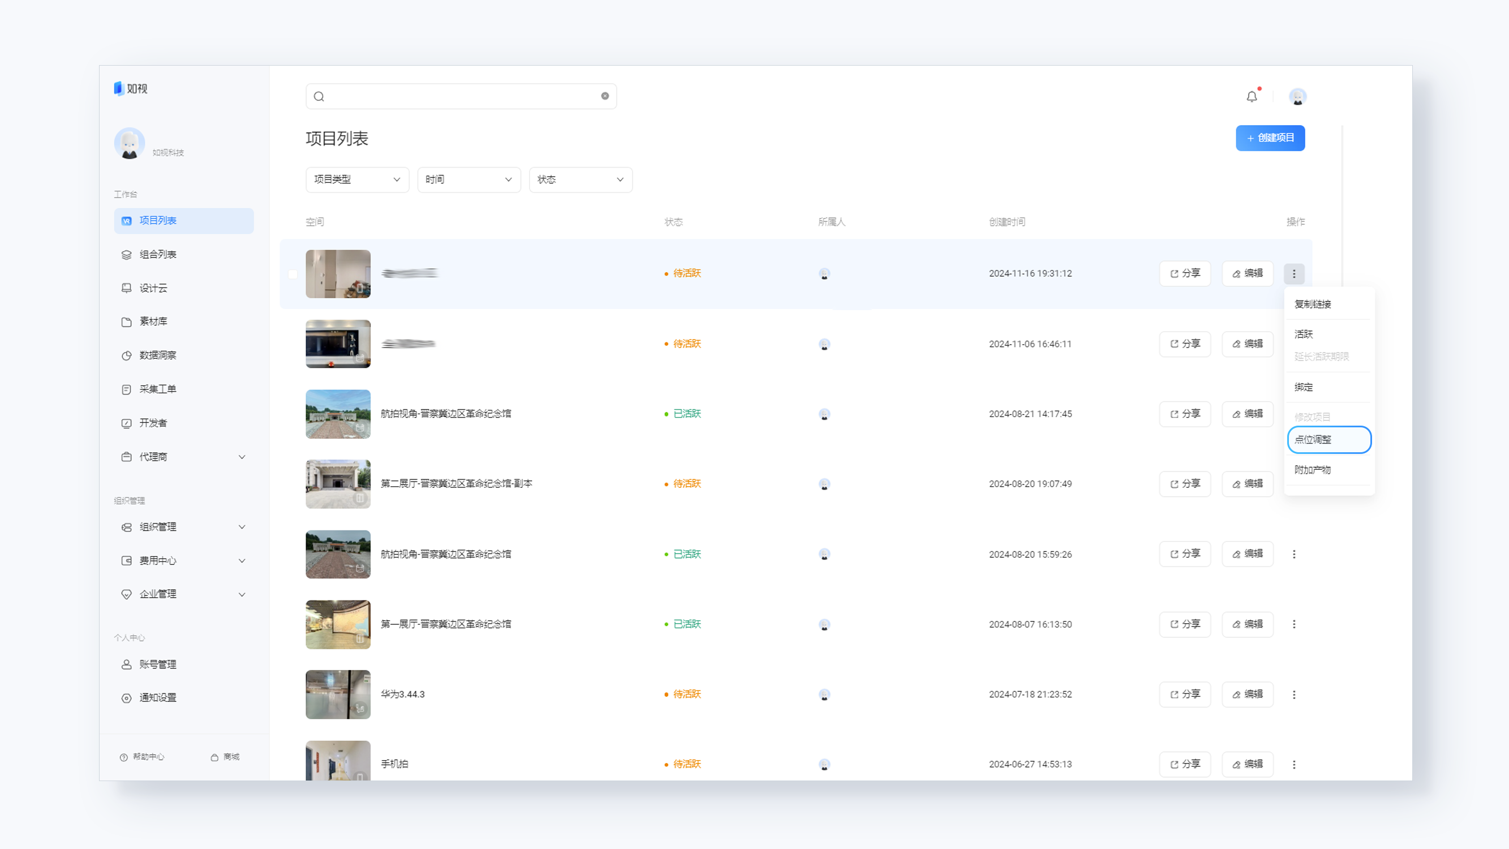Open 账号管理 in sidebar
The height and width of the screenshot is (849, 1509).
point(184,664)
